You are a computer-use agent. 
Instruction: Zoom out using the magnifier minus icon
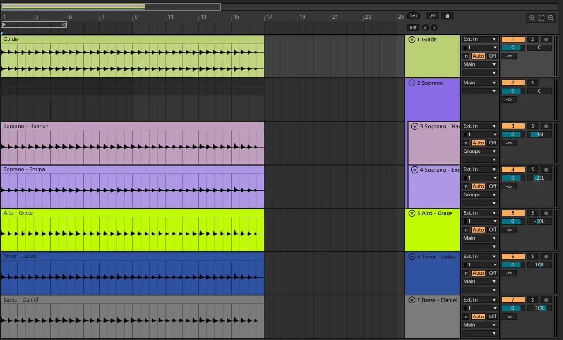(551, 18)
